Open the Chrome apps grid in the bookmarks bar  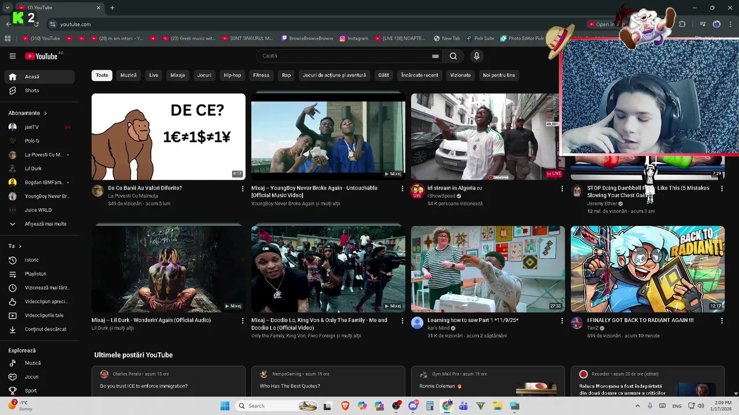point(8,39)
